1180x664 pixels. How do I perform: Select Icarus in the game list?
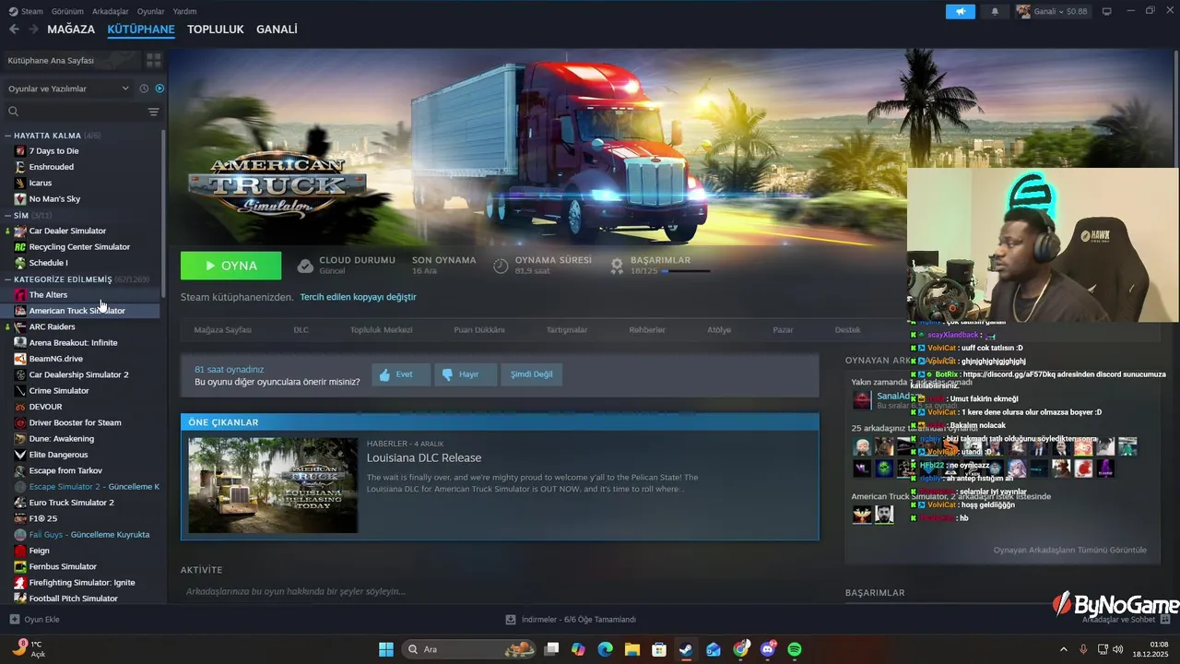click(x=41, y=183)
